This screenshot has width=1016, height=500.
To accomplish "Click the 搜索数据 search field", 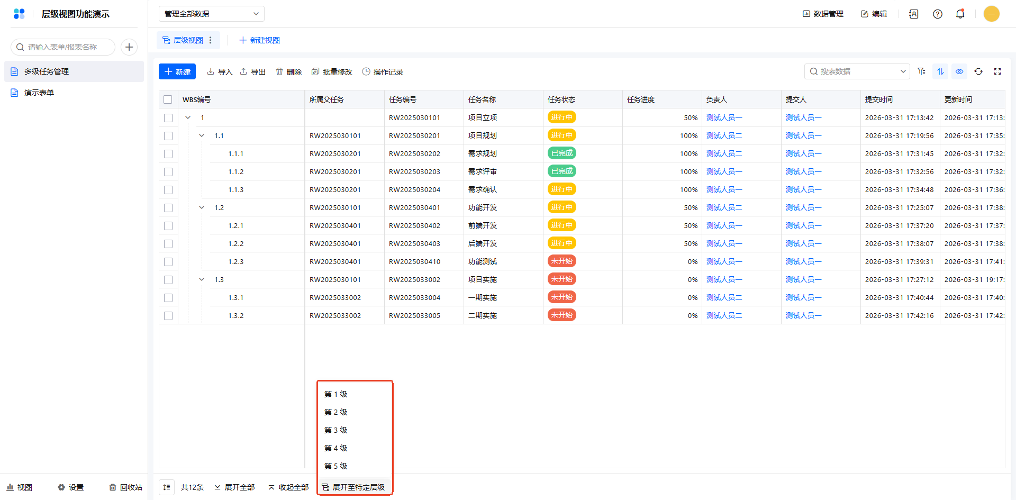I will click(x=855, y=71).
